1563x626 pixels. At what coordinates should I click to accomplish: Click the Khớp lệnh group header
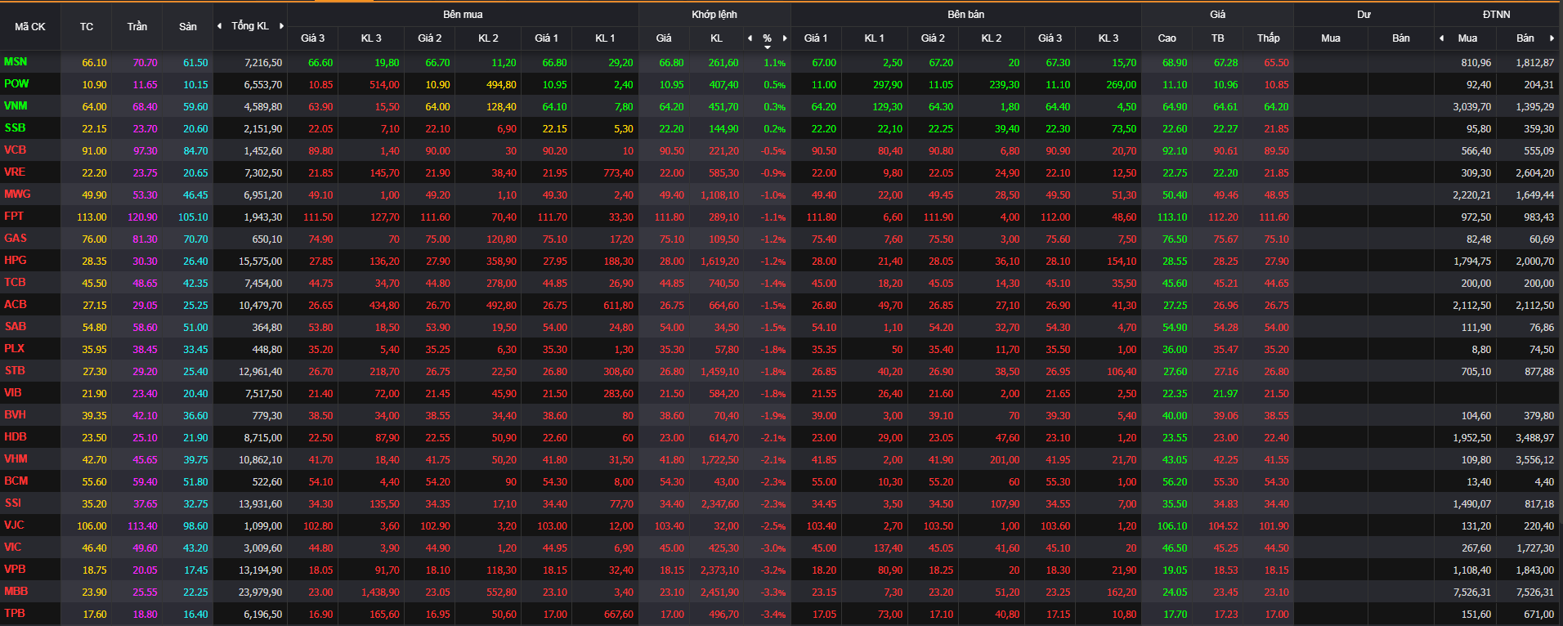click(714, 15)
